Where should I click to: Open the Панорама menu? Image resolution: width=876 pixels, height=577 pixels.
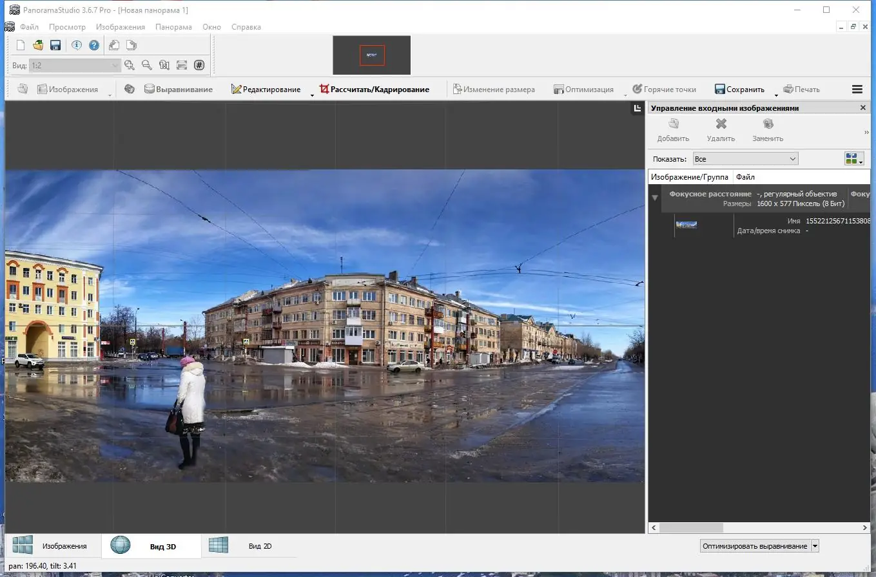coord(173,27)
